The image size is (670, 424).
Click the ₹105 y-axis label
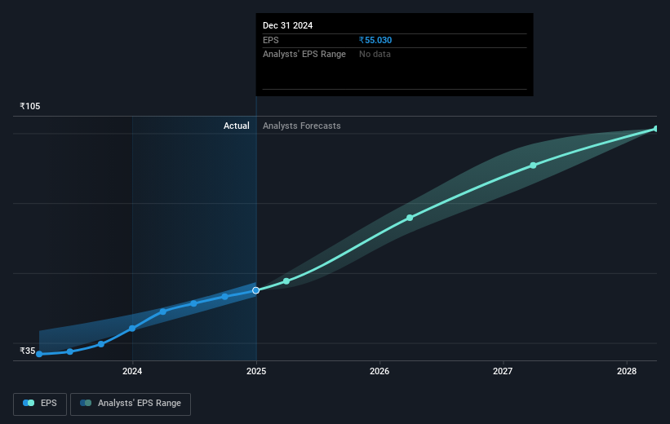(30, 106)
